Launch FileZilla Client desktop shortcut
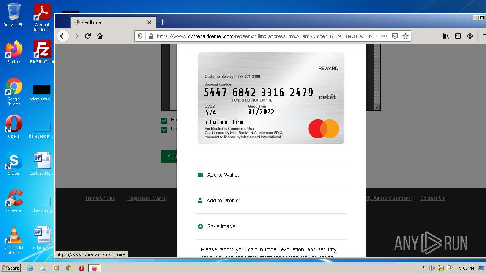 tap(42, 52)
